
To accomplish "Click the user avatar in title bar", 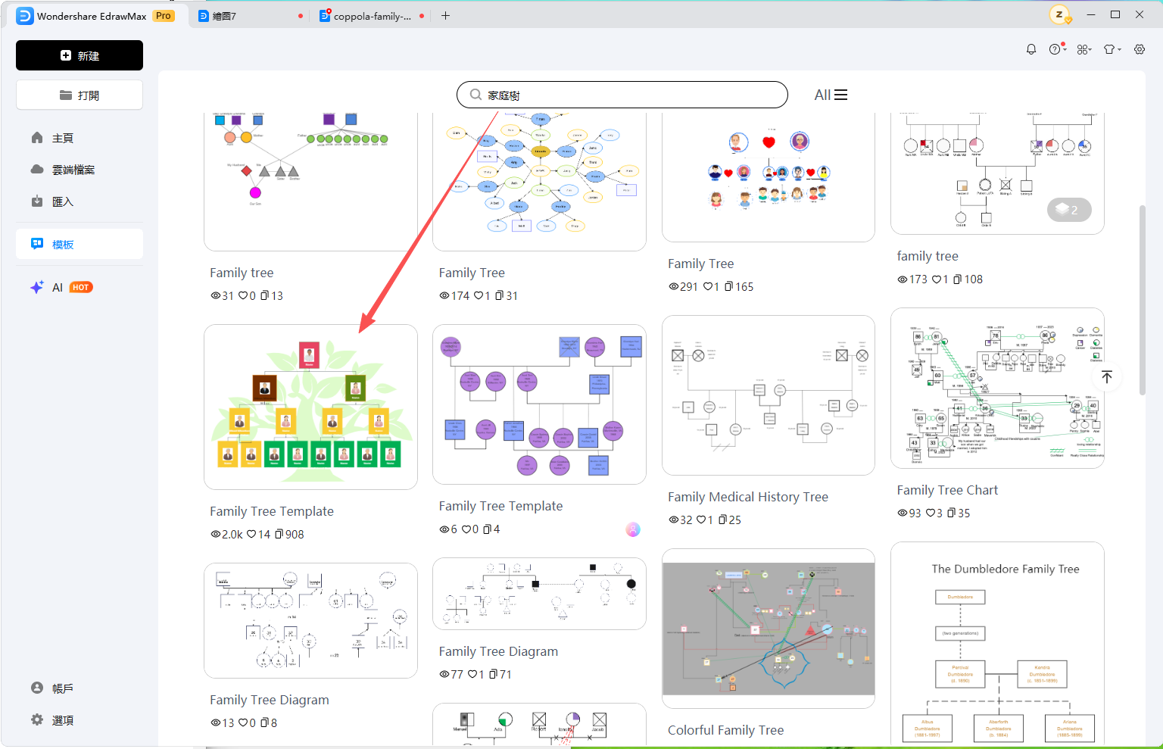I will click(x=1059, y=15).
